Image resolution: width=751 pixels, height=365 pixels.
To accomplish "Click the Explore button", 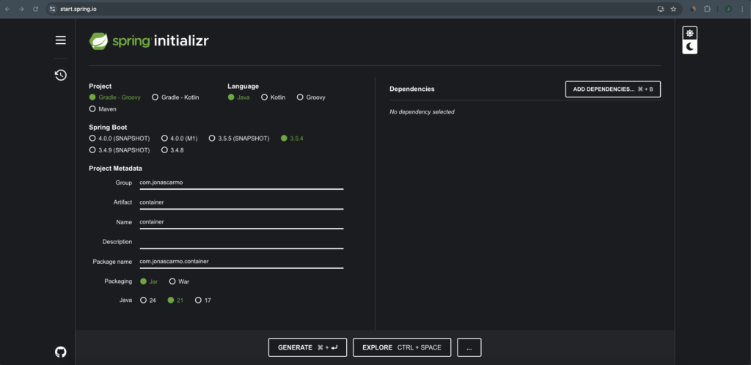I will pyautogui.click(x=402, y=347).
